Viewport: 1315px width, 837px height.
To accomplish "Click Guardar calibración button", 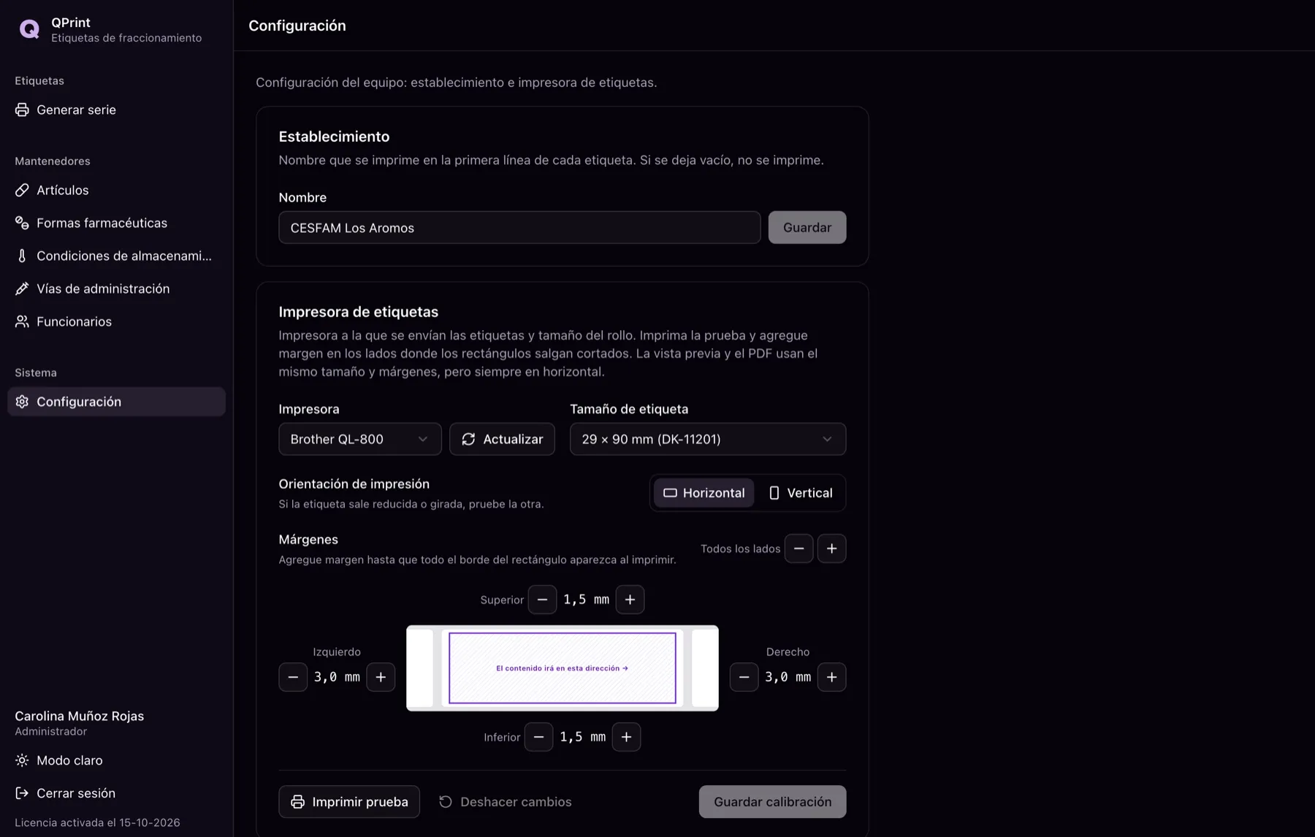I will [772, 802].
